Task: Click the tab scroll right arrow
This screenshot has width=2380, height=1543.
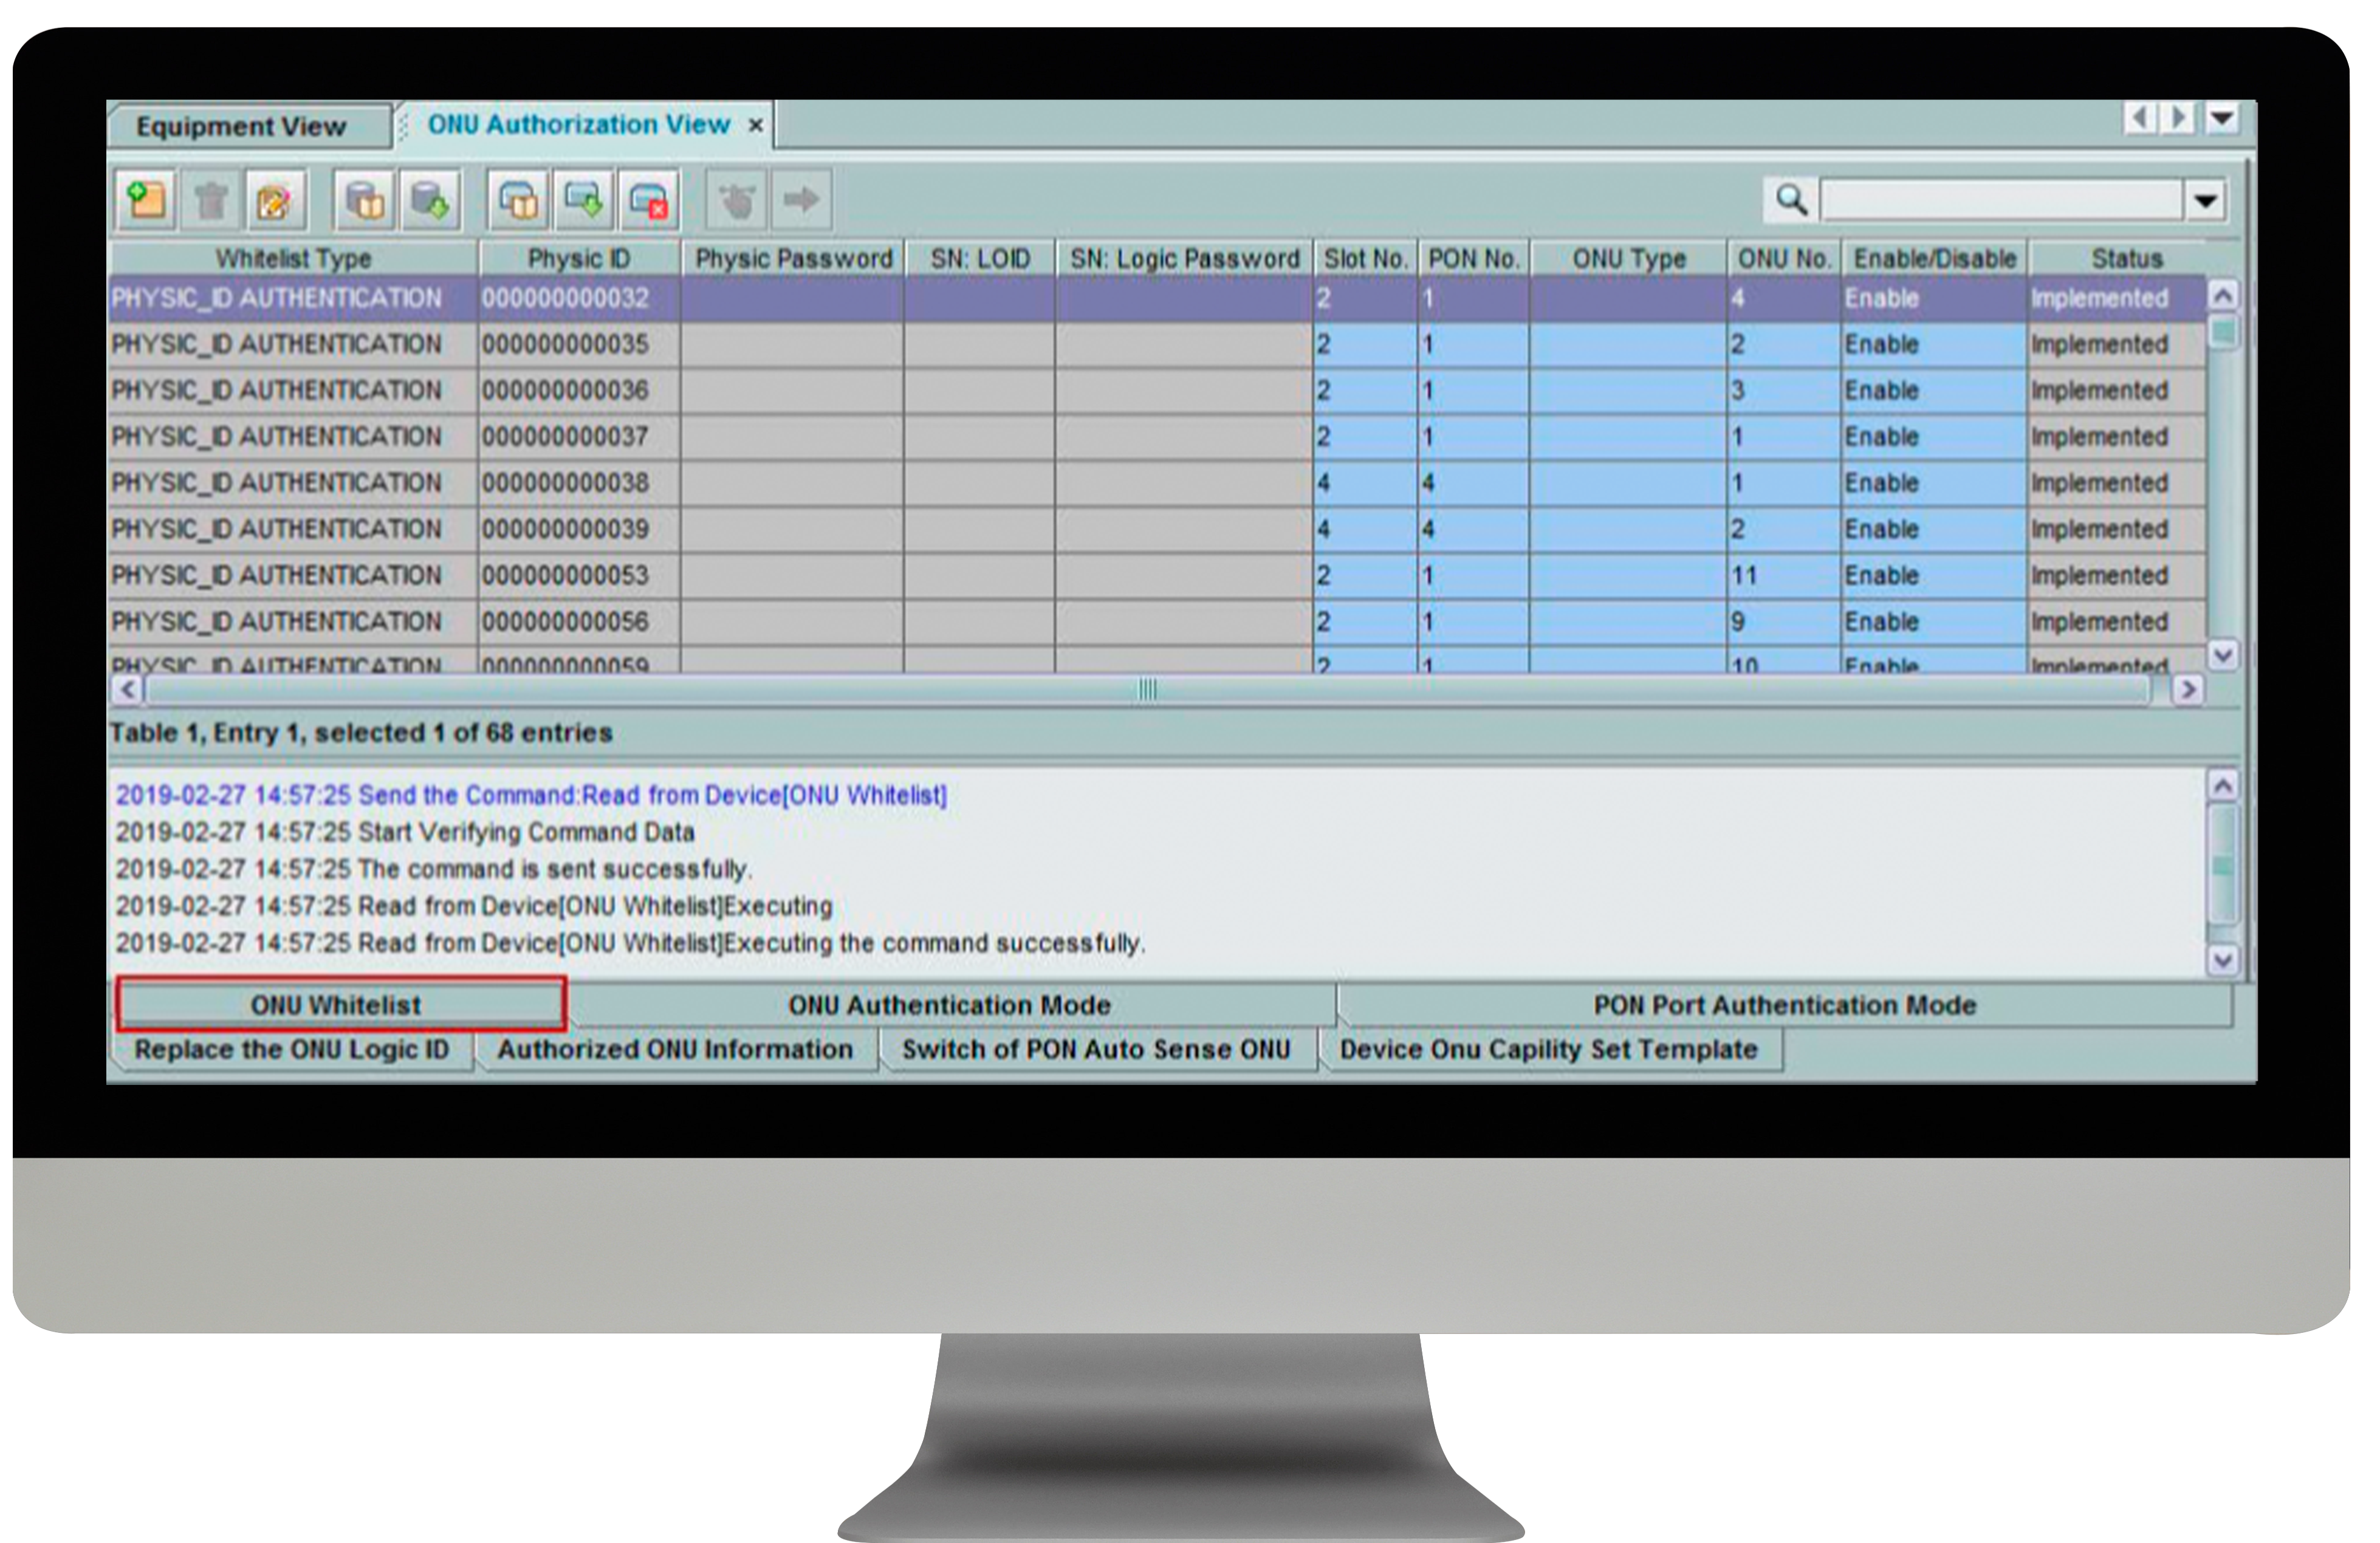Action: 2177,119
